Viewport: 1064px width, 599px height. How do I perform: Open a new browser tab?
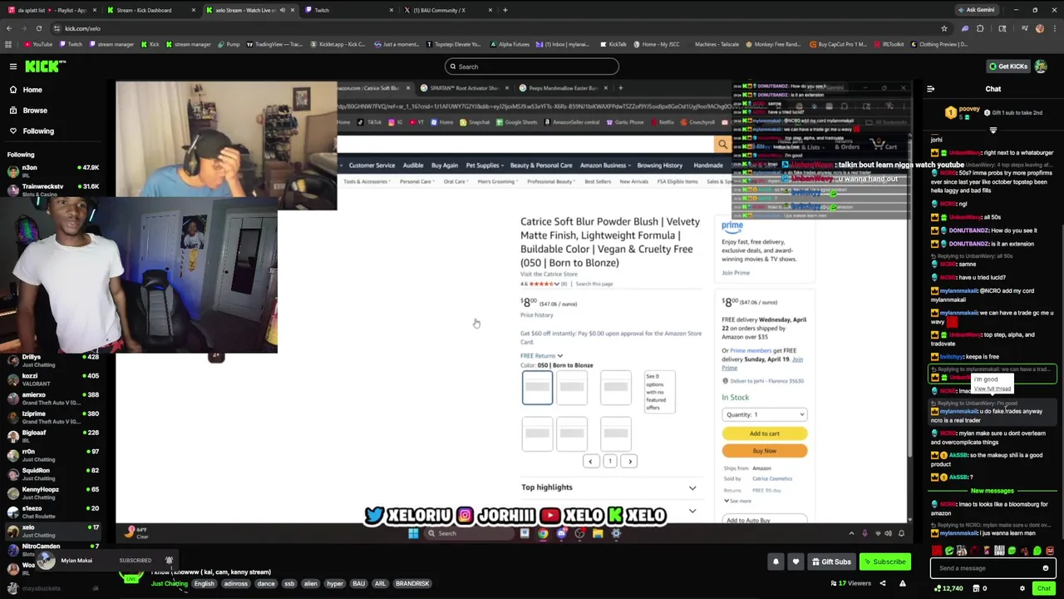click(x=505, y=10)
